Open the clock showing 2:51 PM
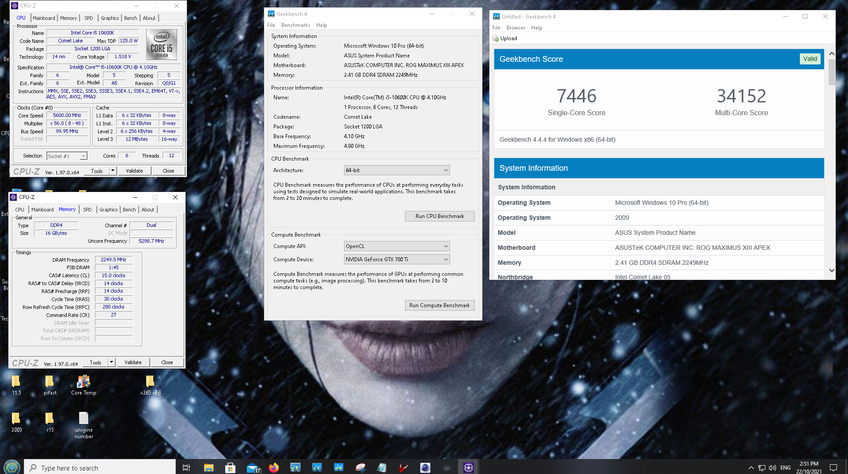 coord(809,467)
